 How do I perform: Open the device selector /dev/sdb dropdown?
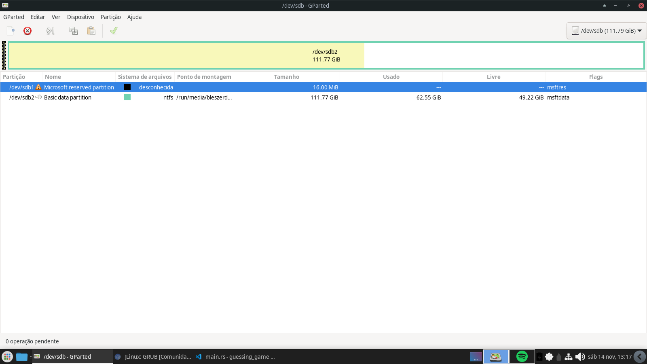[607, 31]
